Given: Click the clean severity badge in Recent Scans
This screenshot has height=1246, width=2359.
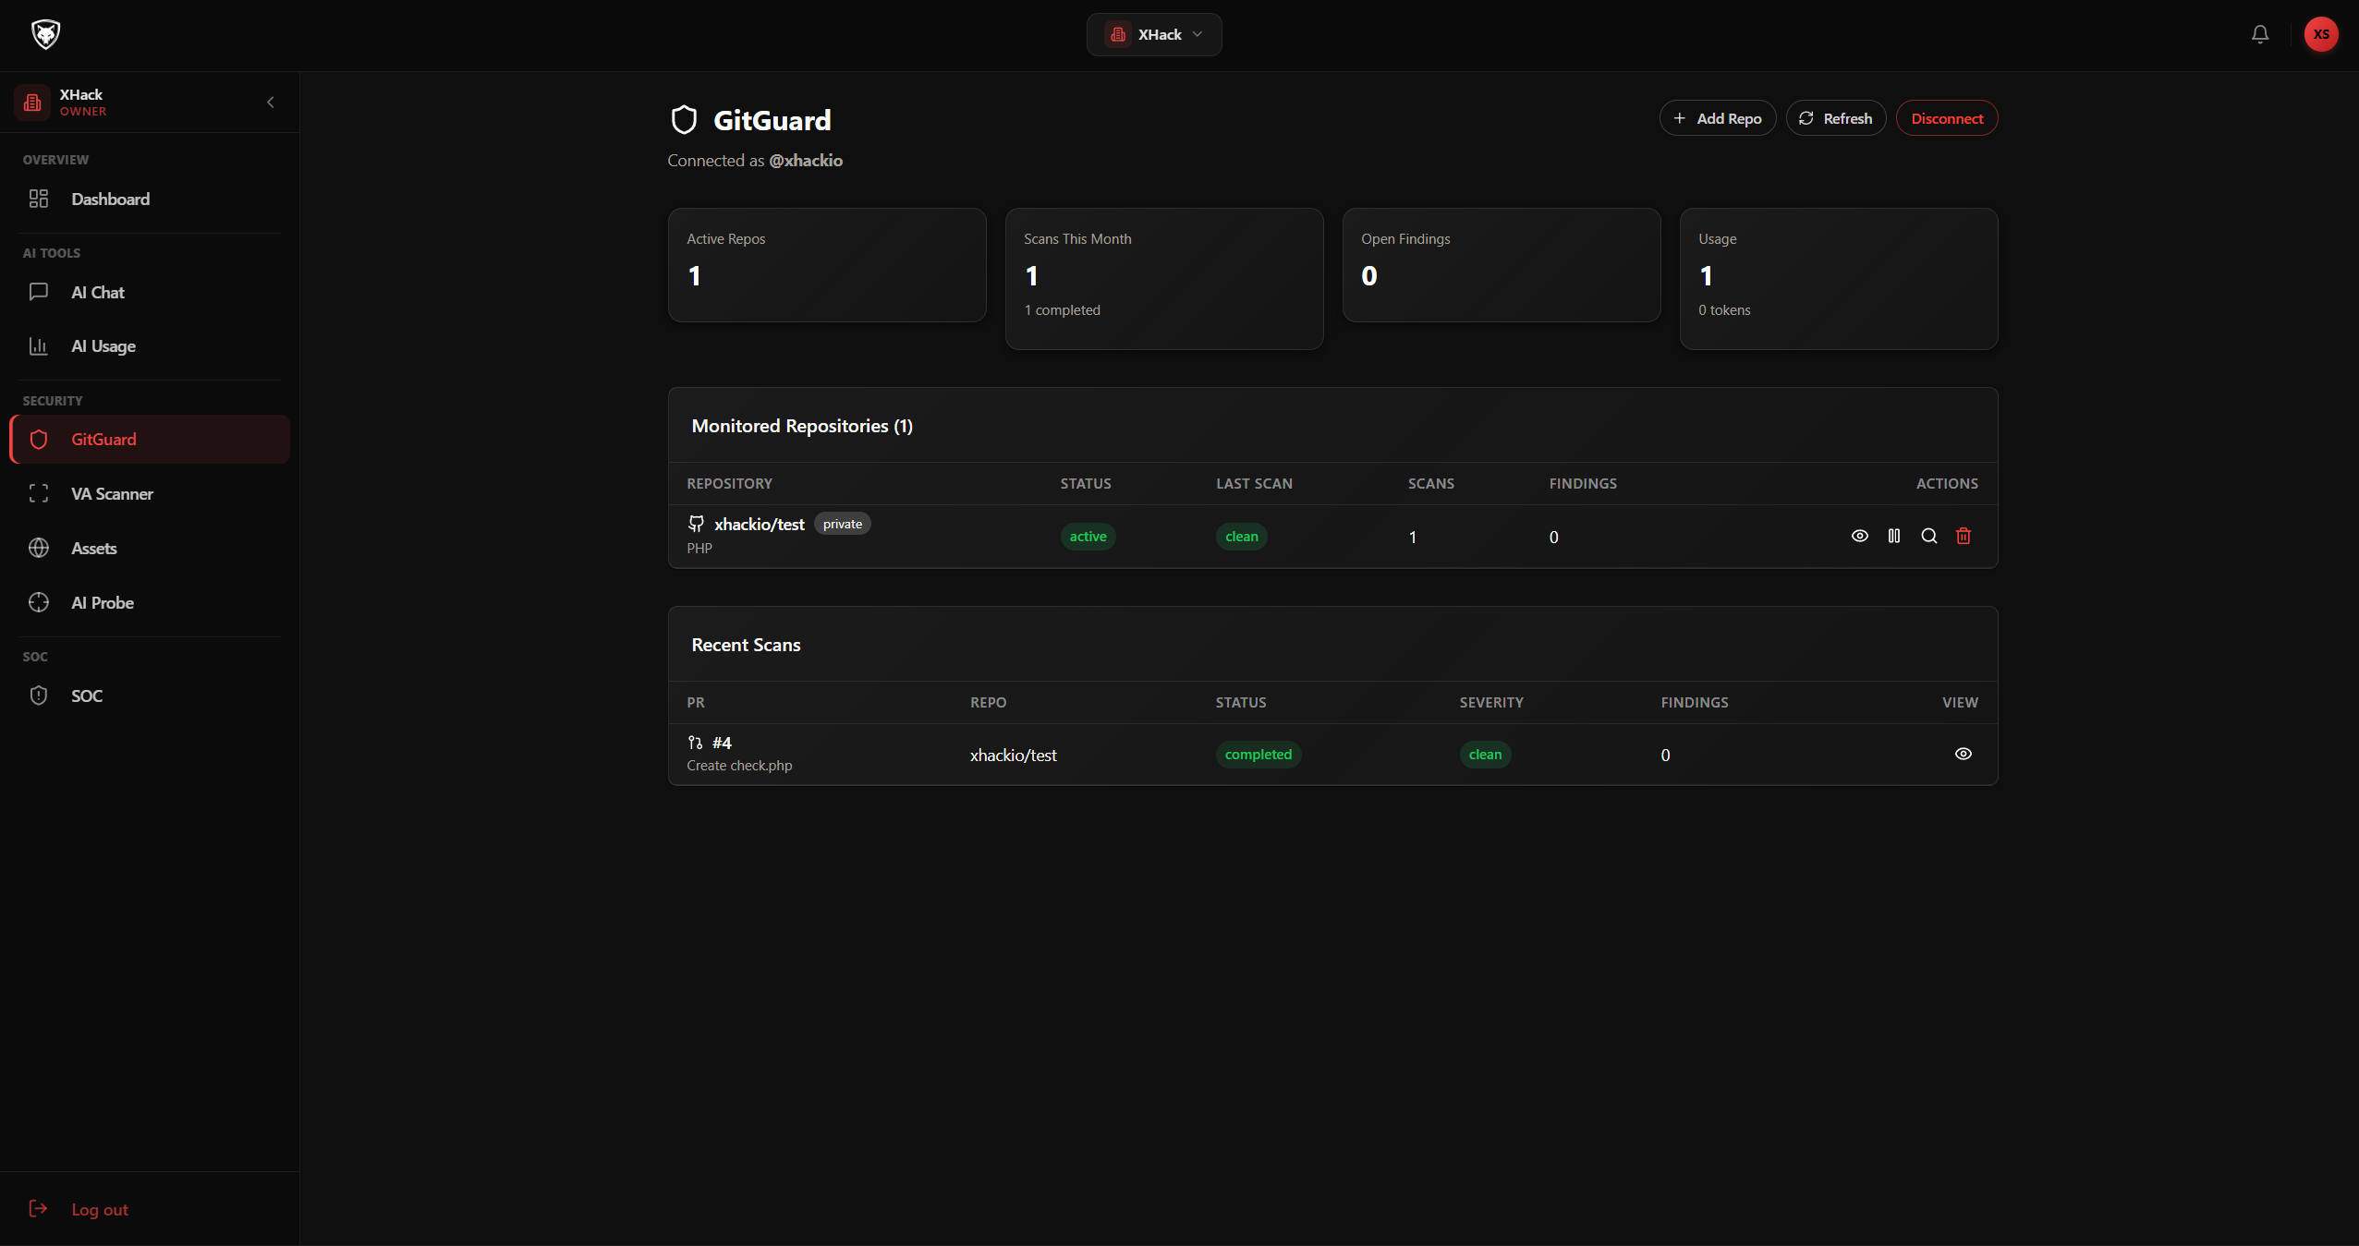Looking at the screenshot, I should pos(1485,755).
